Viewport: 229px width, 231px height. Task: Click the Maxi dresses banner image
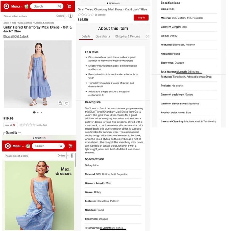click(39, 195)
